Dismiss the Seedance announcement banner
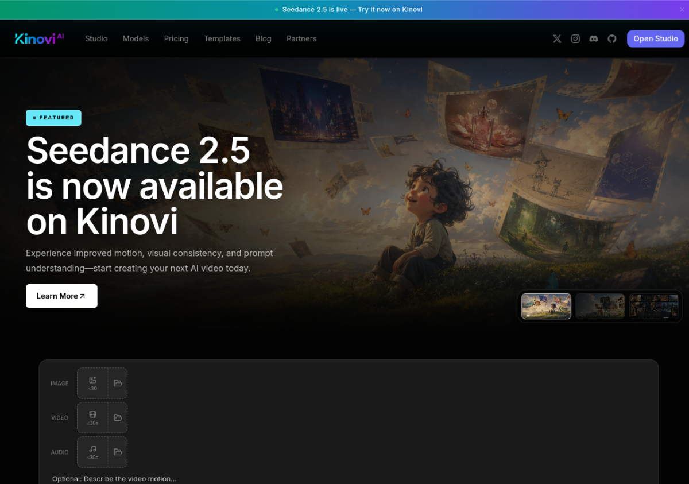 pyautogui.click(x=682, y=10)
